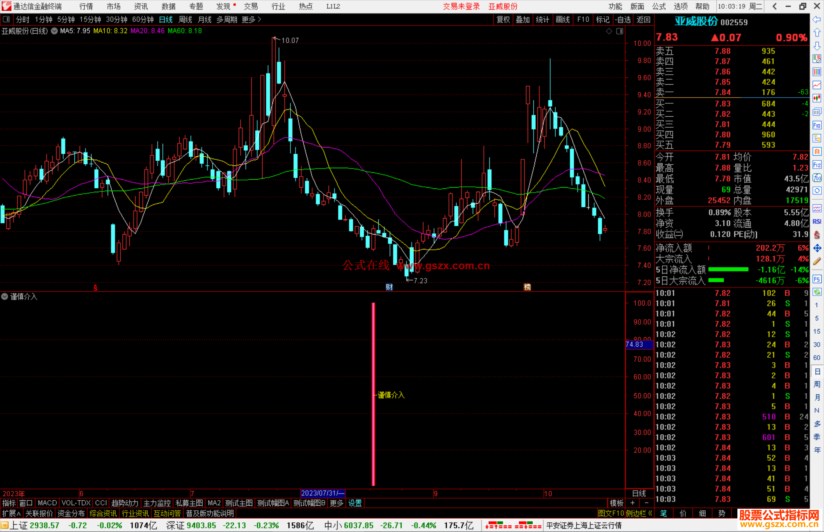
Task: Click the formula f(x) sidebar icon
Action: tap(817, 178)
